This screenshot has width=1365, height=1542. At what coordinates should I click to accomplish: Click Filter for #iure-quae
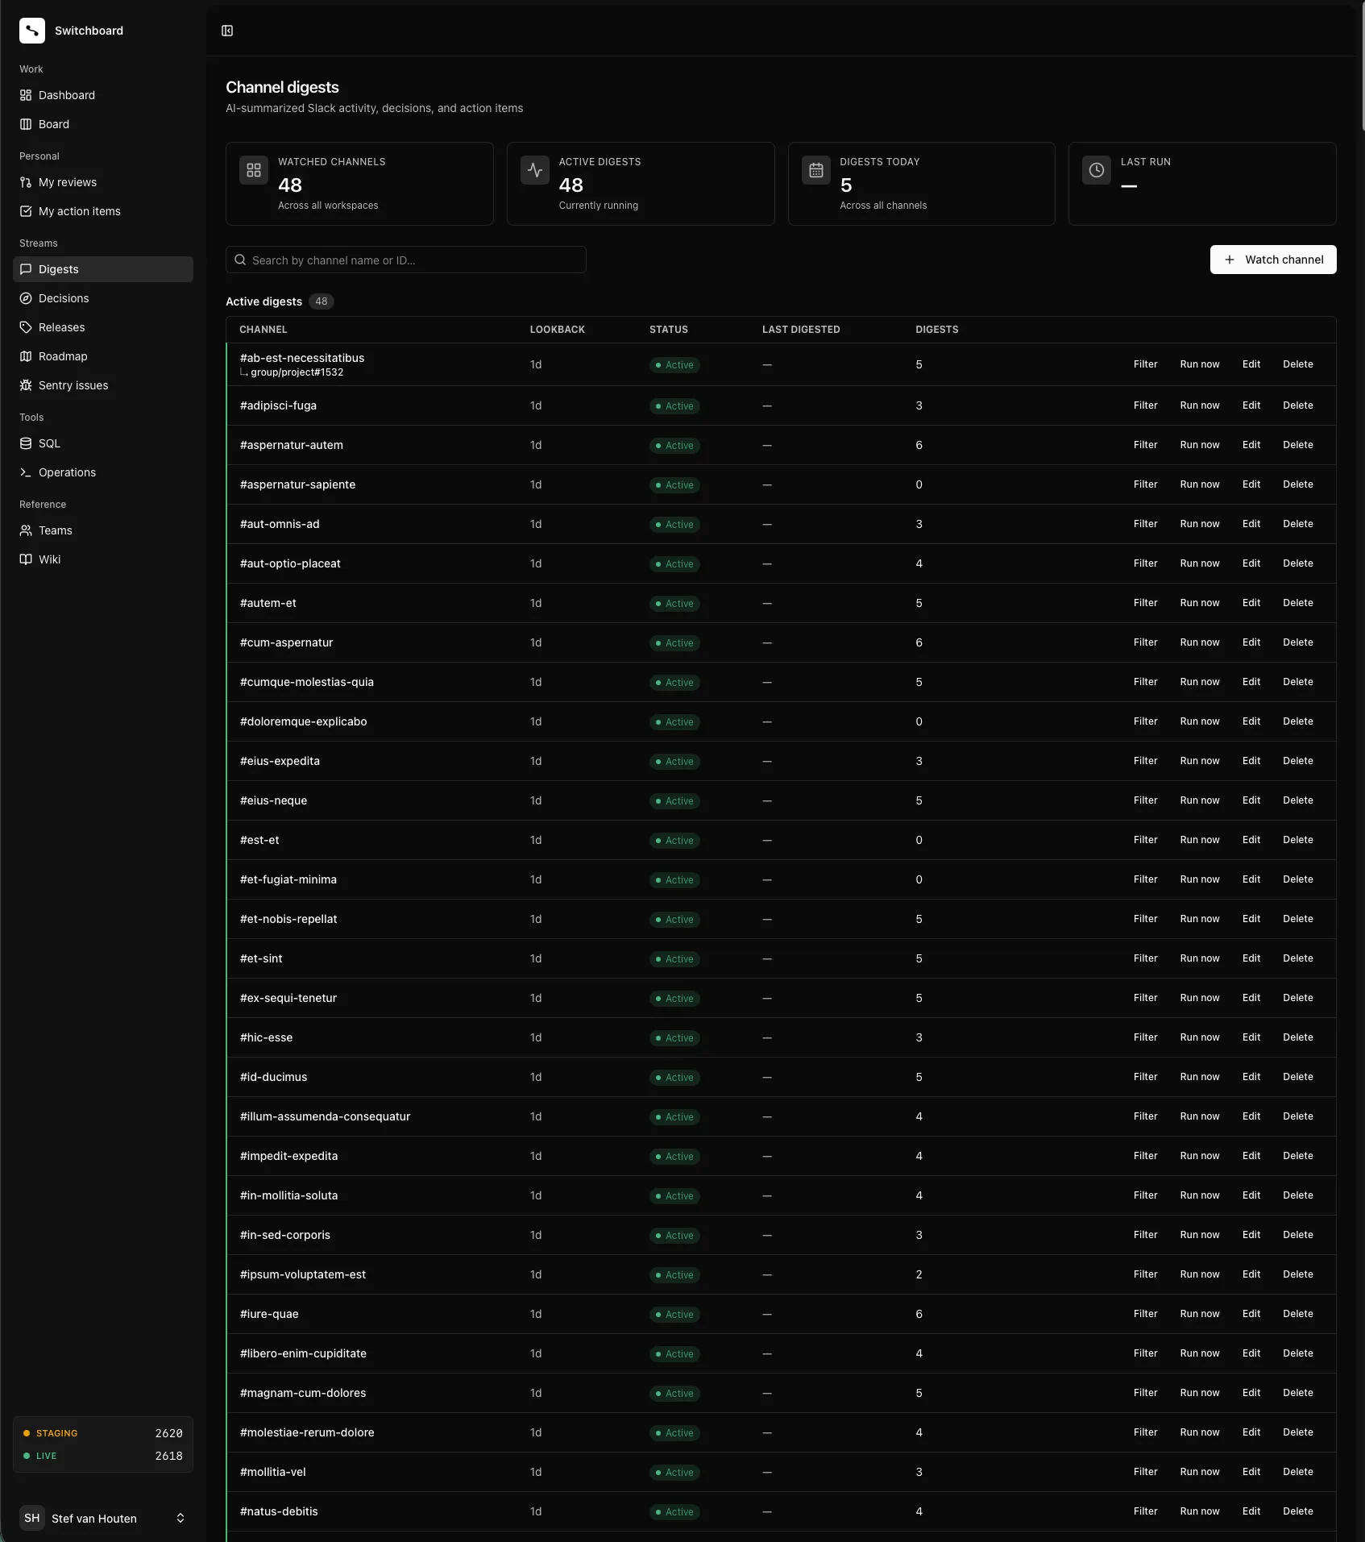1145,1314
